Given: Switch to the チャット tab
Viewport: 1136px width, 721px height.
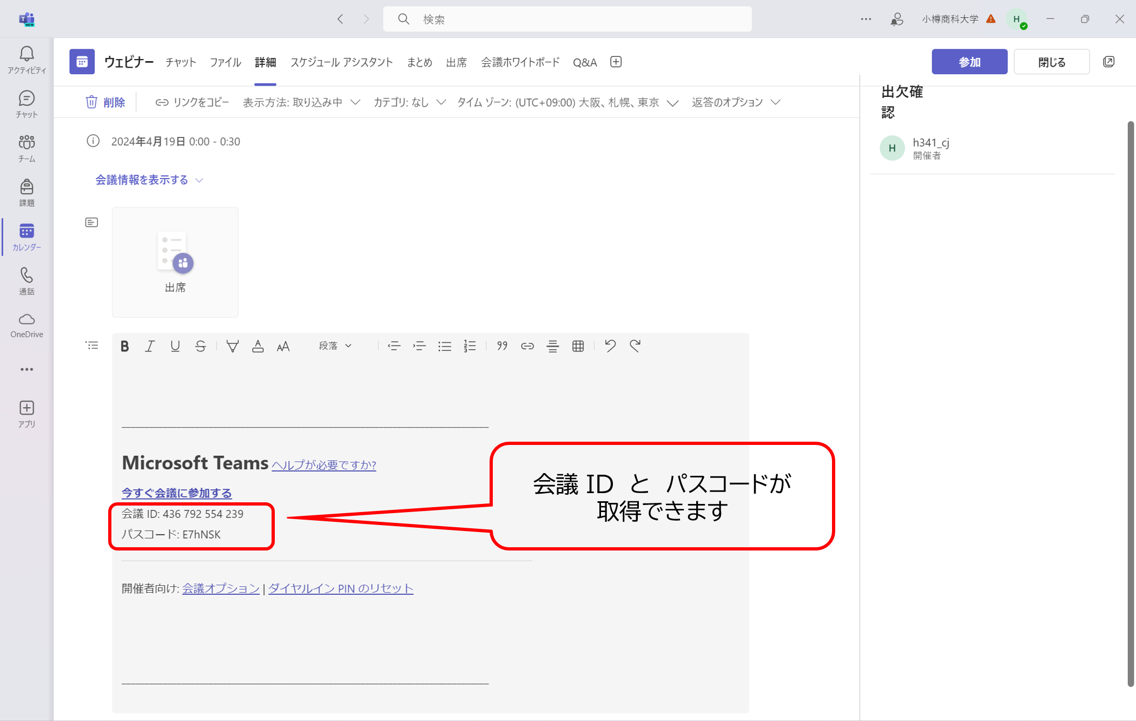Looking at the screenshot, I should tap(181, 62).
